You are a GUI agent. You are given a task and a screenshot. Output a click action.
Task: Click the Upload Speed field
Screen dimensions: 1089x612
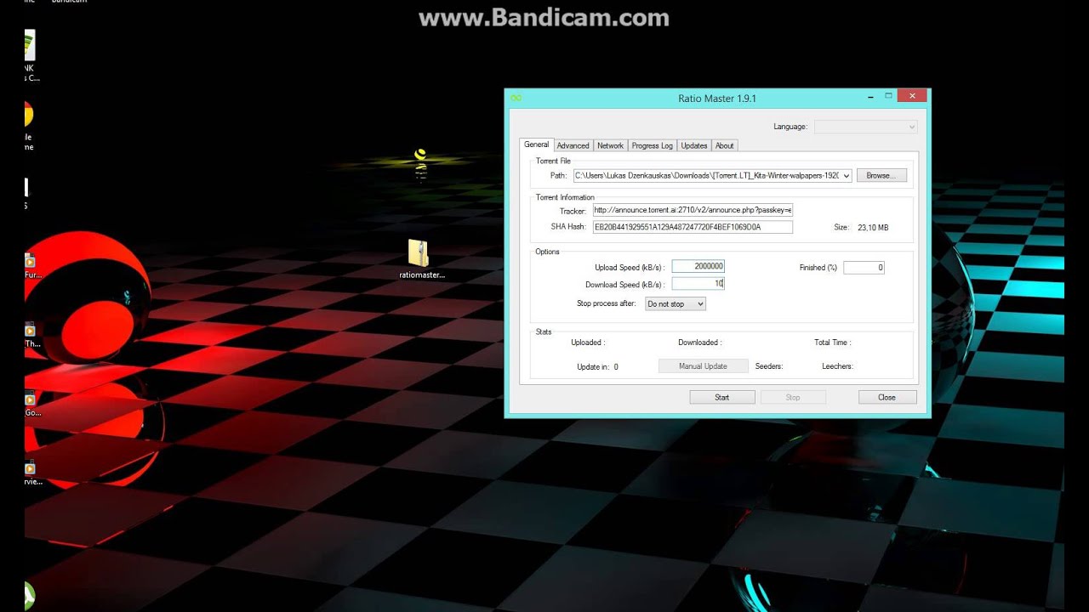tap(698, 266)
